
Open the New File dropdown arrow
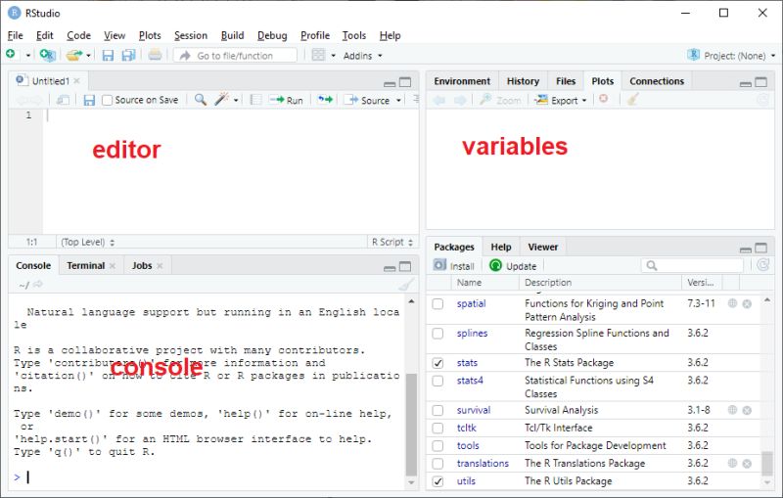click(x=28, y=56)
